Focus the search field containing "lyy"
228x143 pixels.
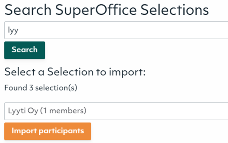coord(116,30)
